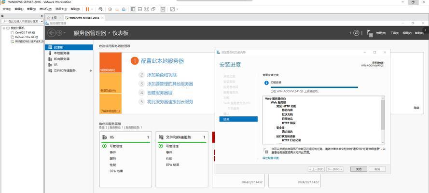Open the 查看(V) menu in VMware

click(31, 9)
